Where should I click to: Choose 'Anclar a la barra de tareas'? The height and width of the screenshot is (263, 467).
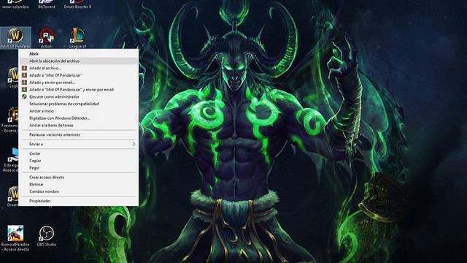pyautogui.click(x=79, y=125)
